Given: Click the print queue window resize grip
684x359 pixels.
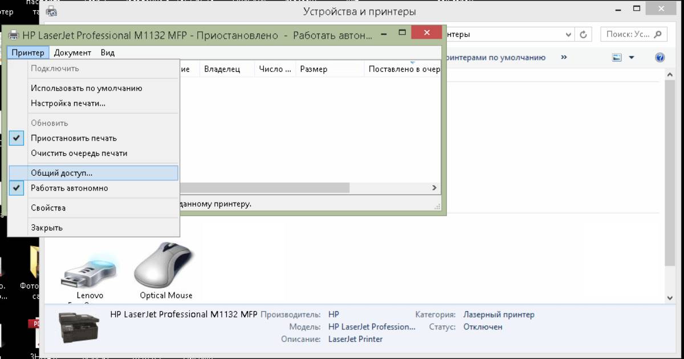Looking at the screenshot, I should 437,207.
